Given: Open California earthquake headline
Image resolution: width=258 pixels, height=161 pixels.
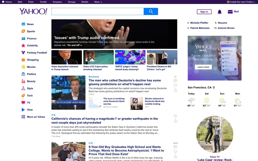Looking at the screenshot, I should click(105, 120).
